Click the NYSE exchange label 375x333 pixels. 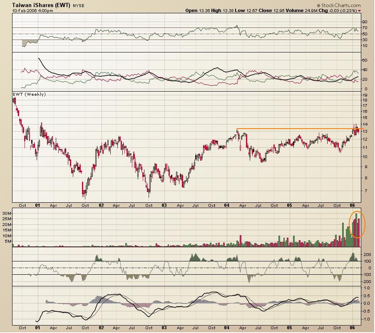[78, 5]
